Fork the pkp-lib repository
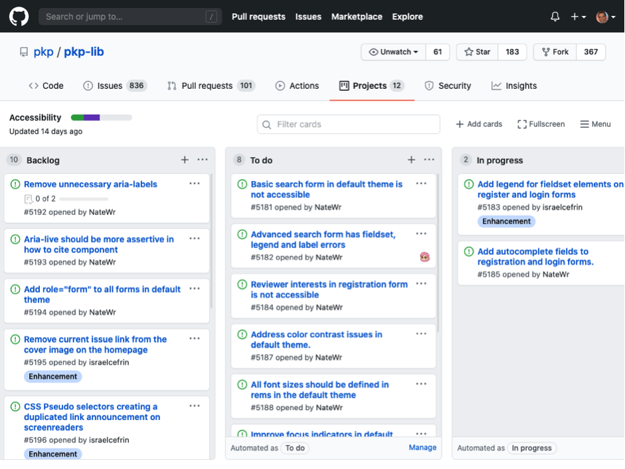Screen dimensions: 625x469 [555, 52]
